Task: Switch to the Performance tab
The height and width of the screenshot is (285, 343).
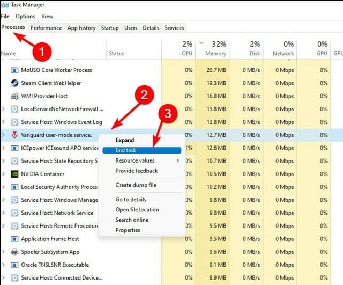Action: click(46, 28)
